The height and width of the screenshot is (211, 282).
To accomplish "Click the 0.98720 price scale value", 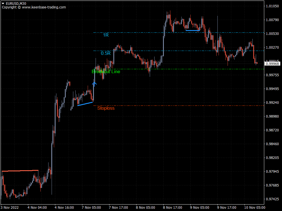I will coord(272,130).
